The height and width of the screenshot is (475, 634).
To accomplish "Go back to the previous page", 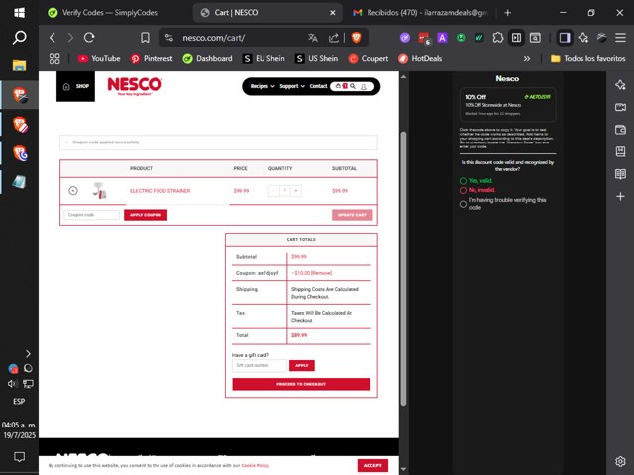I will (53, 38).
